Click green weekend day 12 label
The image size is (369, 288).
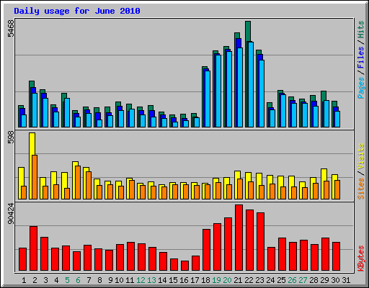(x=141, y=280)
